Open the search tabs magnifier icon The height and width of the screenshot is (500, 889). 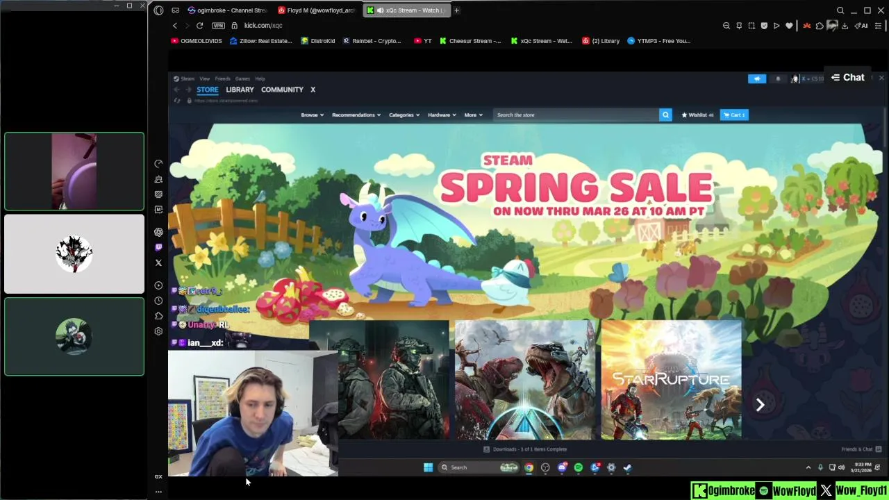click(x=840, y=10)
